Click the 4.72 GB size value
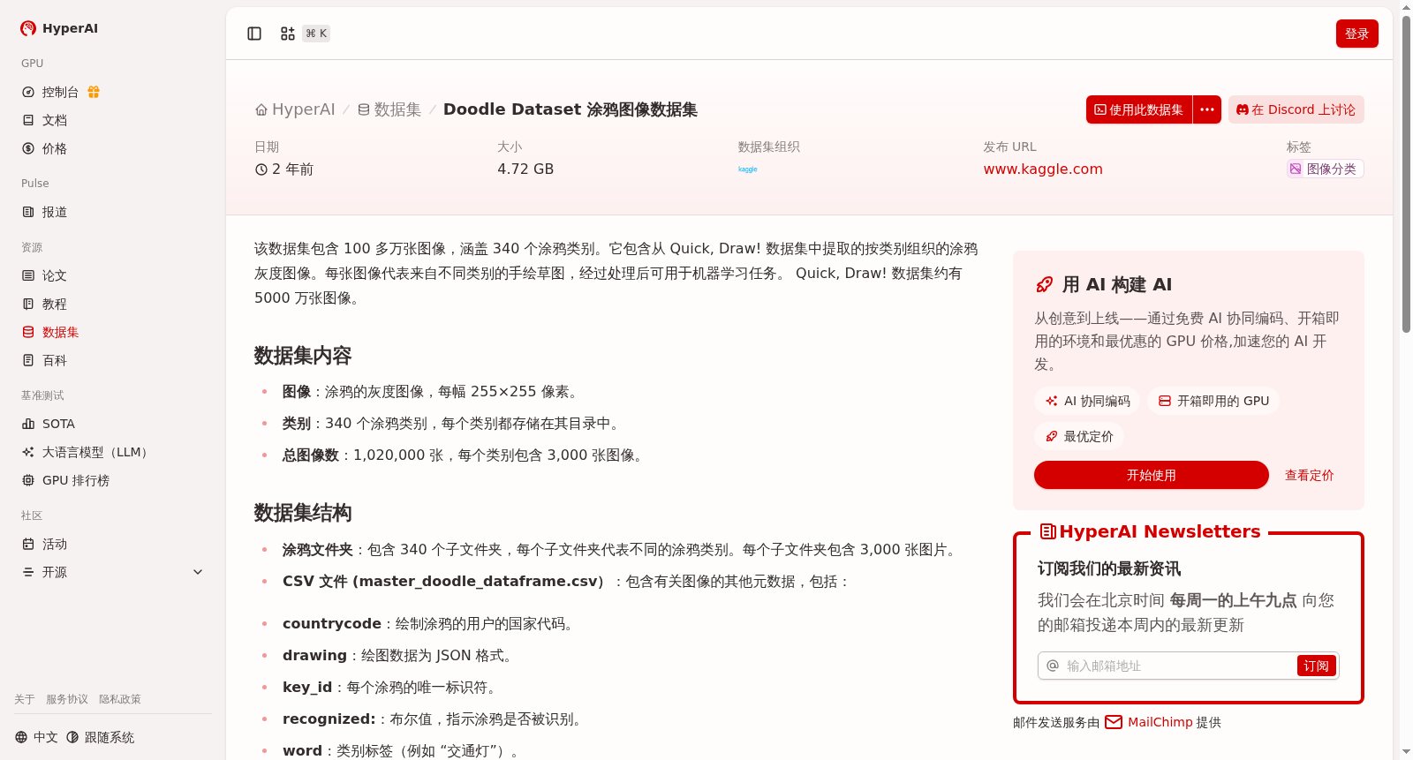 pyautogui.click(x=525, y=169)
